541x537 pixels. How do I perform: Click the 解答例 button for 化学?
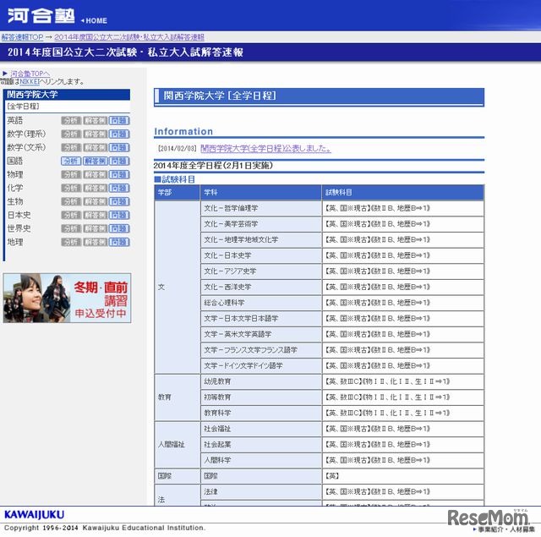click(x=96, y=188)
